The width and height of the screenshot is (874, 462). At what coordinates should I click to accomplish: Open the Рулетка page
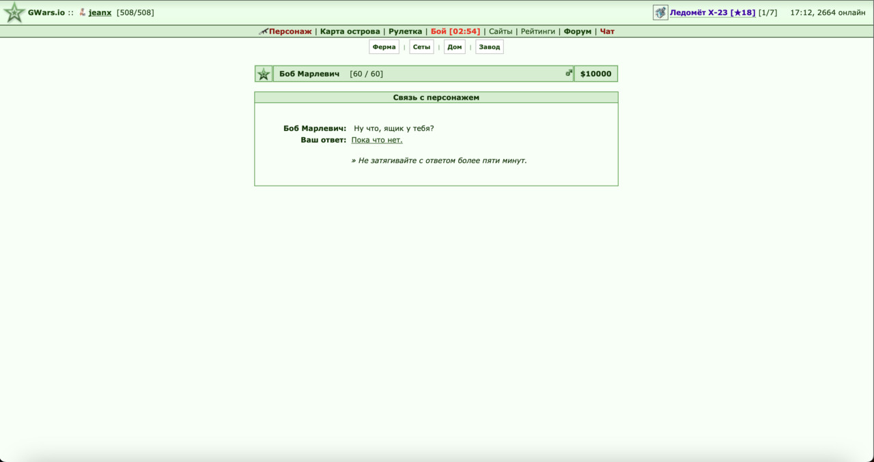pyautogui.click(x=406, y=31)
